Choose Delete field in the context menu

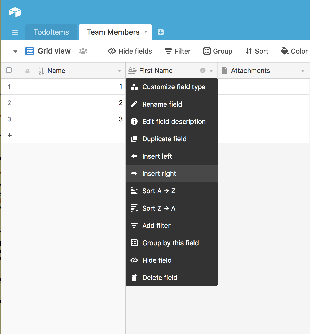point(160,278)
